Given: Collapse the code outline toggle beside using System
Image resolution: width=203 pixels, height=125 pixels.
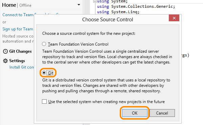Looking at the screenshot, I should point(95,1).
